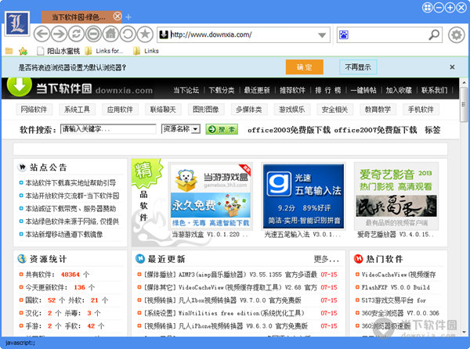Open the bookmarks folder icon in favorites bar
The width and height of the screenshot is (470, 349).
9,51
